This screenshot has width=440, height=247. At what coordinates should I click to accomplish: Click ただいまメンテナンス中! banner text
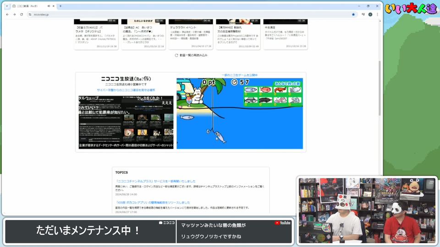[88, 231]
